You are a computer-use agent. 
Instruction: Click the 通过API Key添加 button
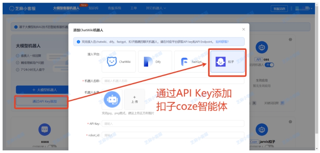(x=43, y=101)
